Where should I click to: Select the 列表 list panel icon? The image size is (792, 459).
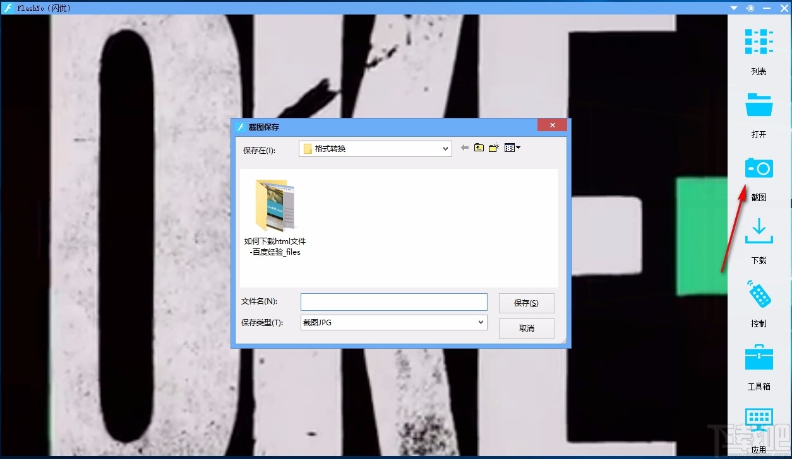point(758,42)
